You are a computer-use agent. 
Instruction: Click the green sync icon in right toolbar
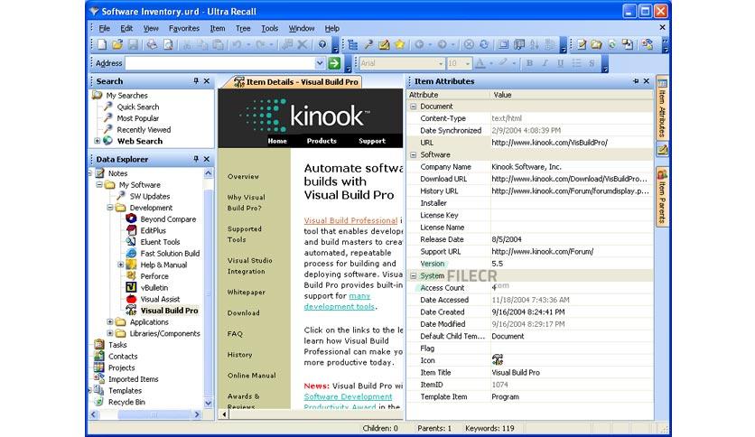pos(612,45)
